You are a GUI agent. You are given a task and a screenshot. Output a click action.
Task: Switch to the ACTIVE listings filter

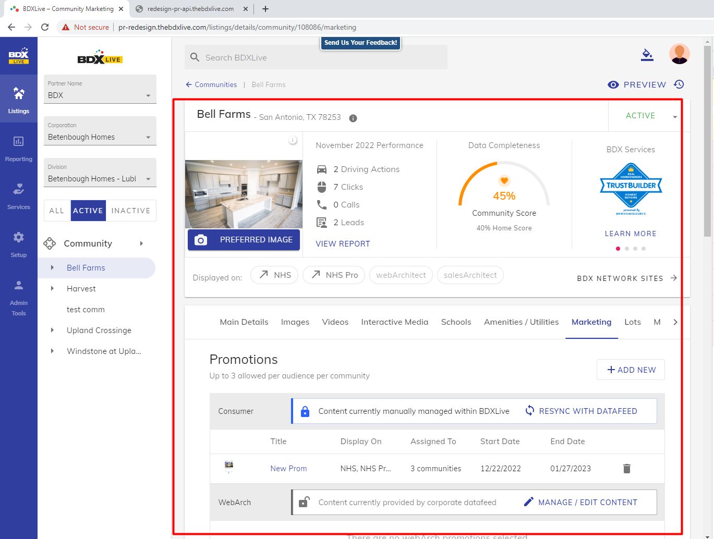(x=88, y=211)
